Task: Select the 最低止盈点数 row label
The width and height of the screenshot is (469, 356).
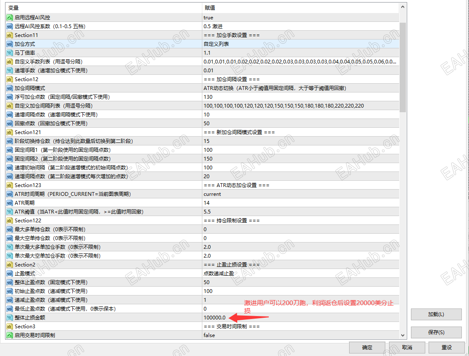Action: (65, 309)
